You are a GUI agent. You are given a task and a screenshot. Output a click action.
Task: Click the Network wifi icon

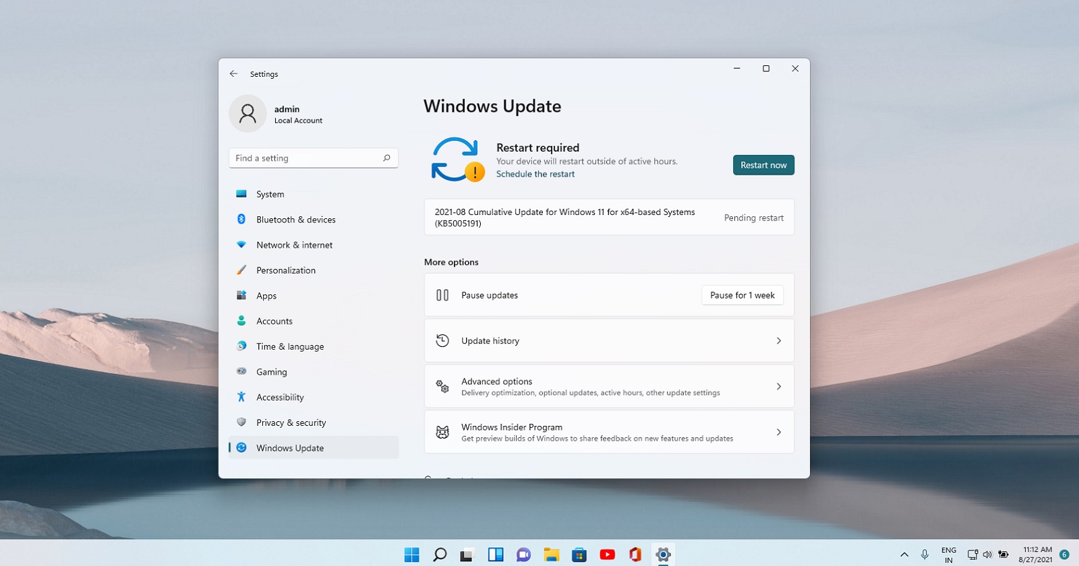point(241,245)
